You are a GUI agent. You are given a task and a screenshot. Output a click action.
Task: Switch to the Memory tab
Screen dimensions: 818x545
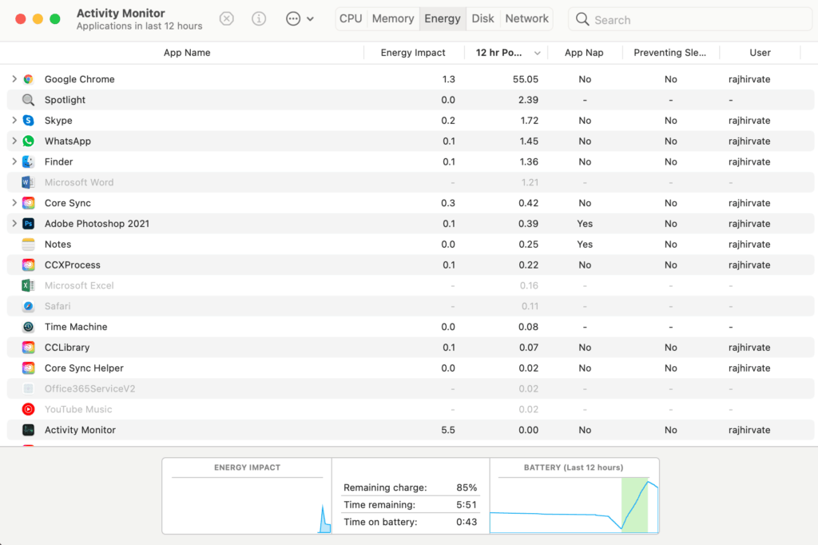[393, 18]
